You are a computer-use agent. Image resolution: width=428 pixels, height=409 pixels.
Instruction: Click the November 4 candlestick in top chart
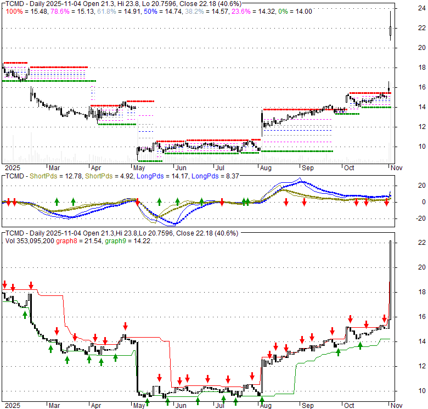point(390,26)
